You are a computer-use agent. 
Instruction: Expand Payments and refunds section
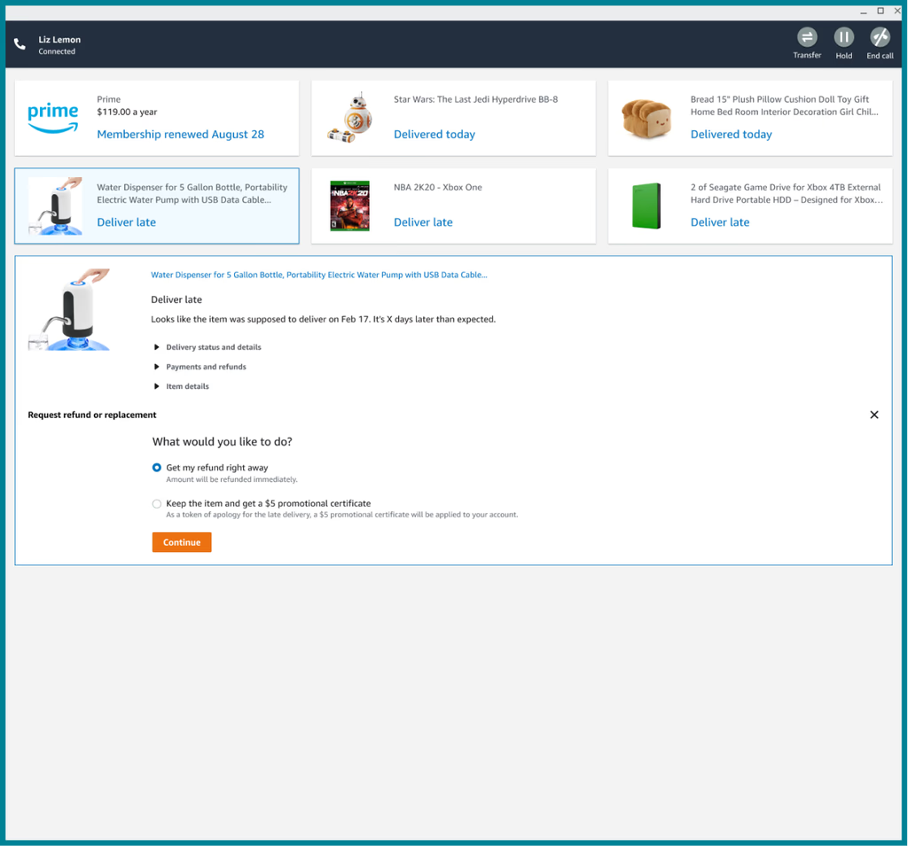(206, 367)
